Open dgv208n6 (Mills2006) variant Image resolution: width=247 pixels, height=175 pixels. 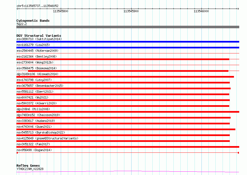(33, 109)
